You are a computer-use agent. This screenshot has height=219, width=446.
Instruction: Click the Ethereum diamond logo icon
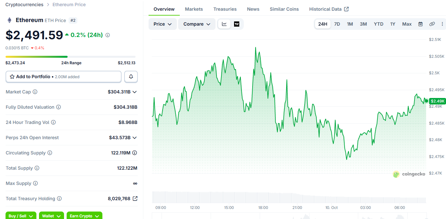[x=9, y=20]
